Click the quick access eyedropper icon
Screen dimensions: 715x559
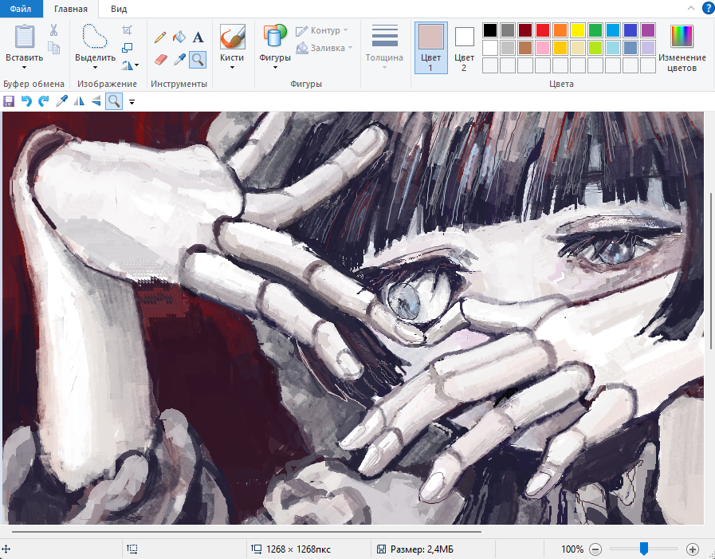(x=61, y=101)
